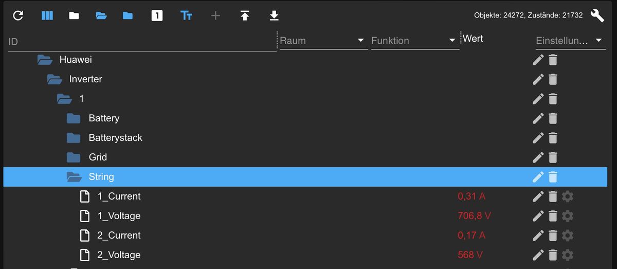Toggle the expert mode wrench icon
Image resolution: width=617 pixels, height=269 pixels.
[x=597, y=15]
